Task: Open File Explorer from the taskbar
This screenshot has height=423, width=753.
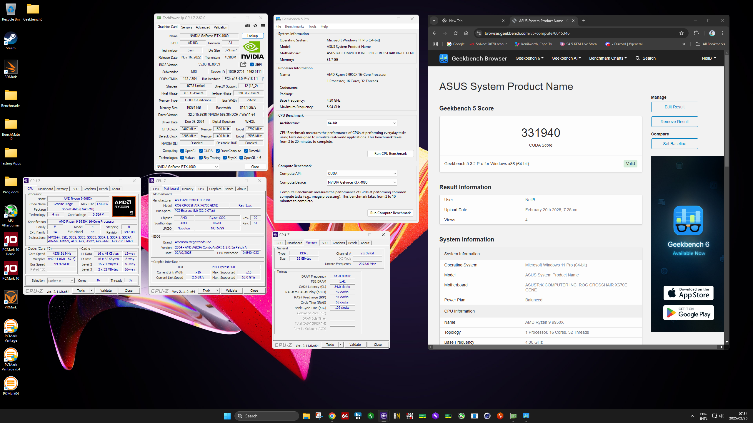Action: (x=306, y=416)
